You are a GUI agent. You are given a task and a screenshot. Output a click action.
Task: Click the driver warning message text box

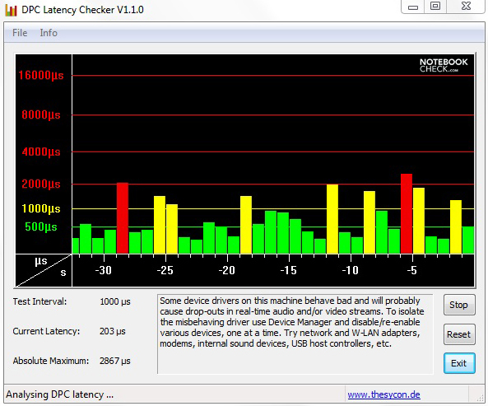pyautogui.click(x=295, y=334)
